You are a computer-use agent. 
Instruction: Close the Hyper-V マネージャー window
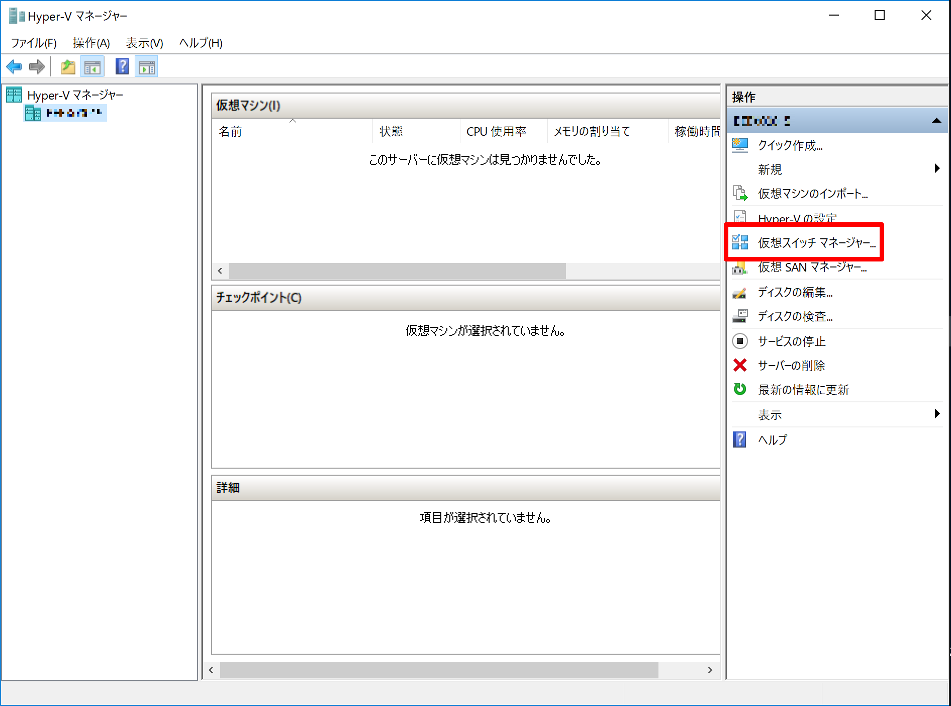pyautogui.click(x=926, y=16)
